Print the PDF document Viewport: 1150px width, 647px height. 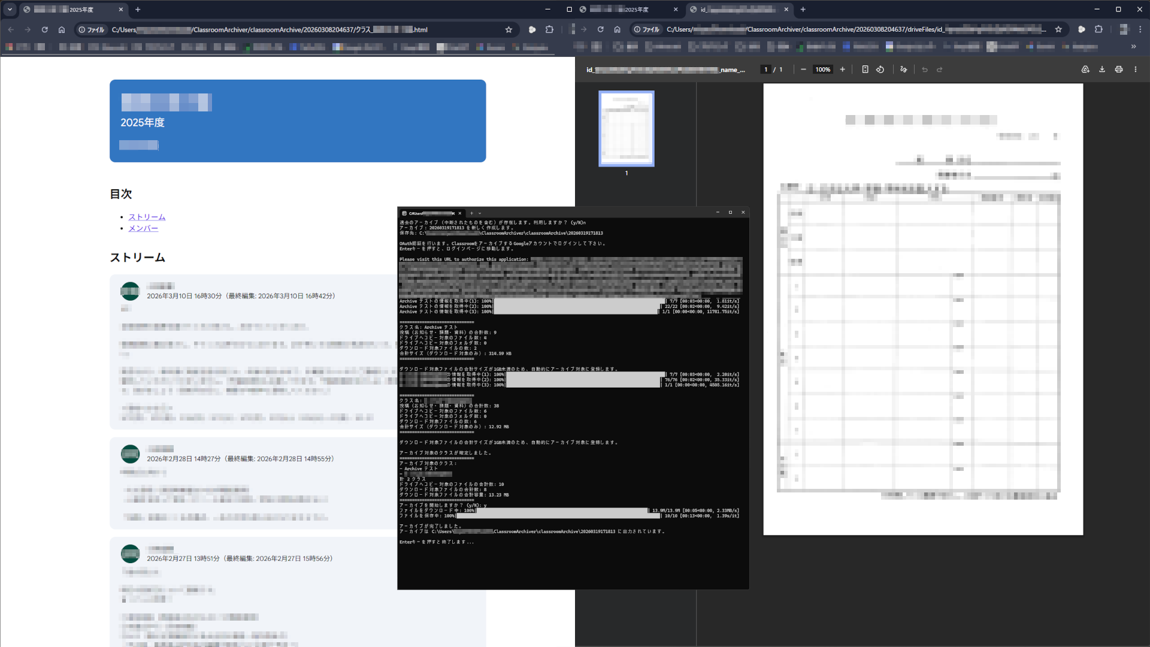(x=1118, y=69)
